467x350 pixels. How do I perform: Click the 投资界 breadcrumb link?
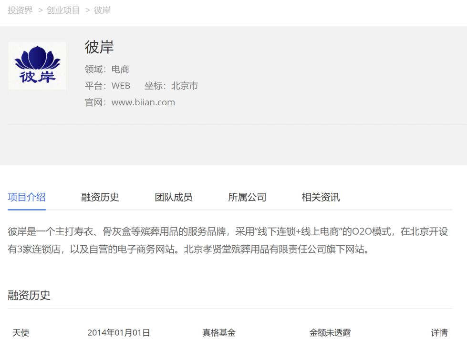point(20,10)
